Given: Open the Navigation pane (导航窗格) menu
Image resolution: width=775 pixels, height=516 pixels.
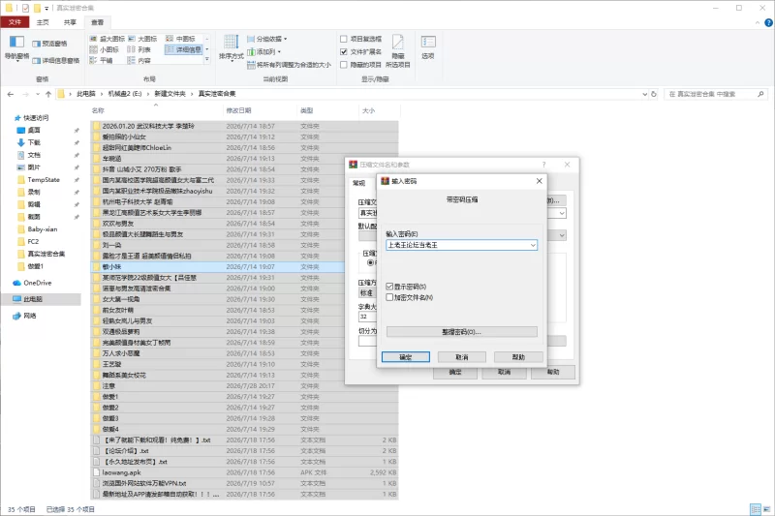Looking at the screenshot, I should (16, 48).
